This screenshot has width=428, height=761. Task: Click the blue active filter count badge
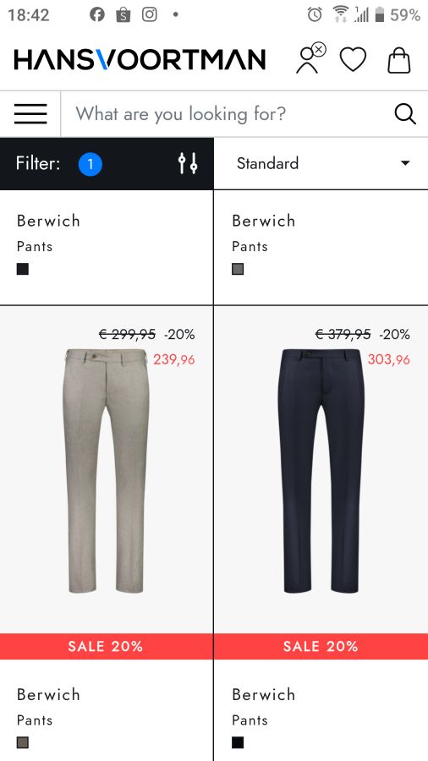[x=91, y=164]
